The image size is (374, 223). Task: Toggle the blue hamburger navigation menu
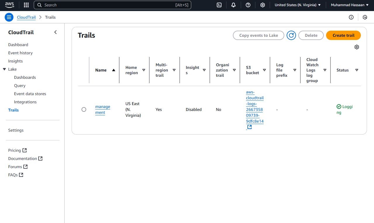[9, 17]
